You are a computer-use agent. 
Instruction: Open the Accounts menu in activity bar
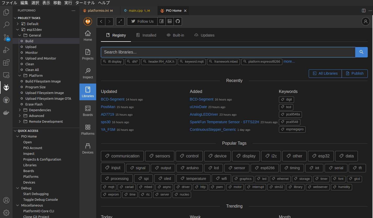(x=6, y=200)
